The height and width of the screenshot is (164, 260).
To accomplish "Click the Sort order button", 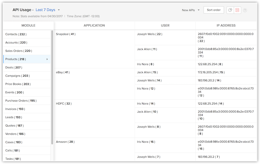I will (214, 10).
